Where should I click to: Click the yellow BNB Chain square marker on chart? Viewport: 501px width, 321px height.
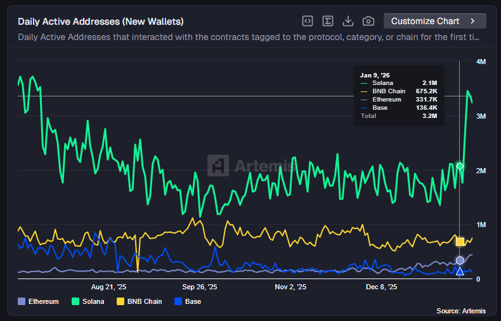tap(460, 242)
